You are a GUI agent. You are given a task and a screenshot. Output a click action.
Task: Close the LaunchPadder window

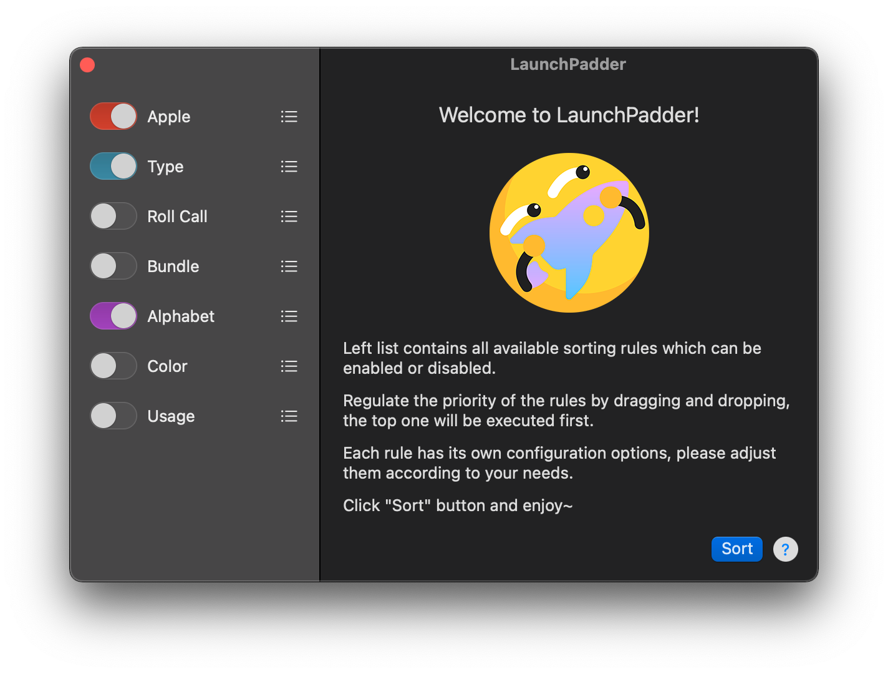click(x=87, y=65)
